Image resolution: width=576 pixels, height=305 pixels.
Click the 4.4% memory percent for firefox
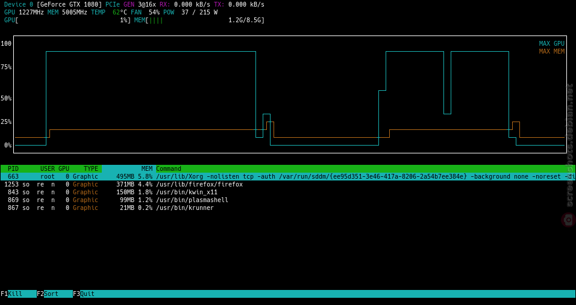tap(145, 185)
